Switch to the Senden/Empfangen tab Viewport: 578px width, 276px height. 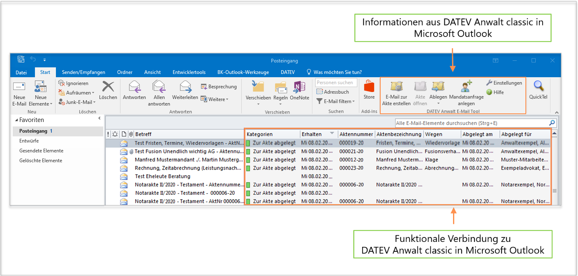83,72
